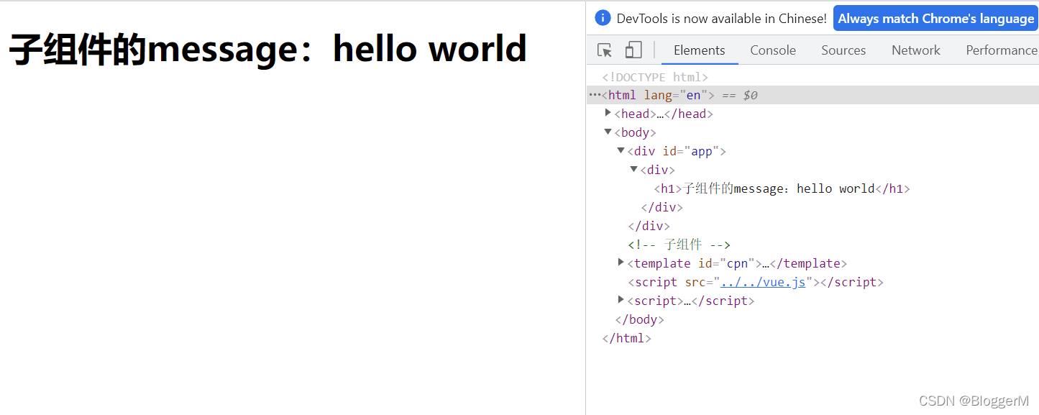
Task: Select the 子组件 comment line
Action: pos(679,245)
